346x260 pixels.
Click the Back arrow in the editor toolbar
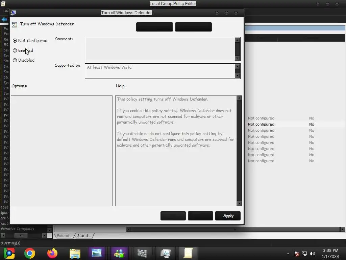coord(4,19)
